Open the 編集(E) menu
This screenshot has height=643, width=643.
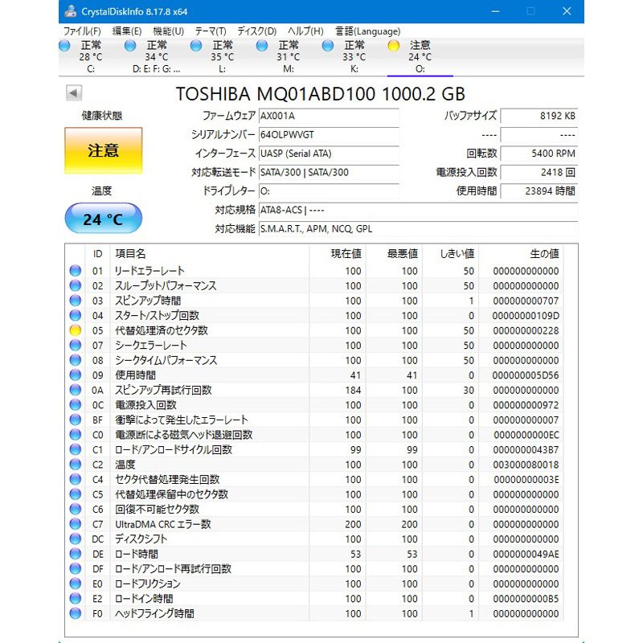click(x=127, y=31)
